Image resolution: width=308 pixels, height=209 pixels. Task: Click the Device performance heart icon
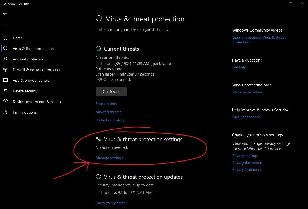6,101
